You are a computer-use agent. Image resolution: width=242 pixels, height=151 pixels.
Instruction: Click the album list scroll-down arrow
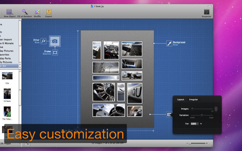click(x=20, y=67)
